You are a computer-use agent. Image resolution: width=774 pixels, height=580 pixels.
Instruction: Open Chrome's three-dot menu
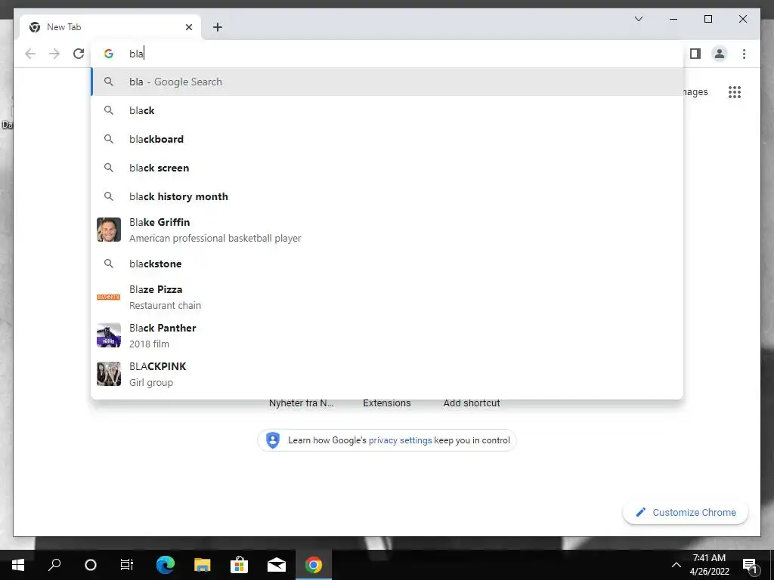pyautogui.click(x=744, y=54)
